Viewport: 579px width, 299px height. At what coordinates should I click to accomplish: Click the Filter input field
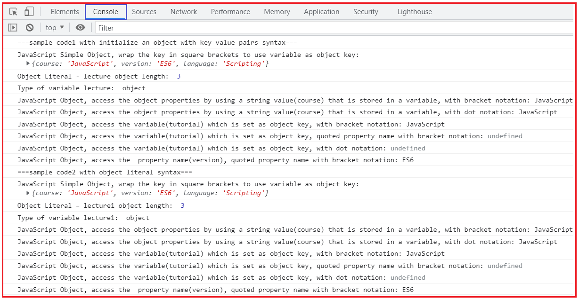[x=334, y=28]
